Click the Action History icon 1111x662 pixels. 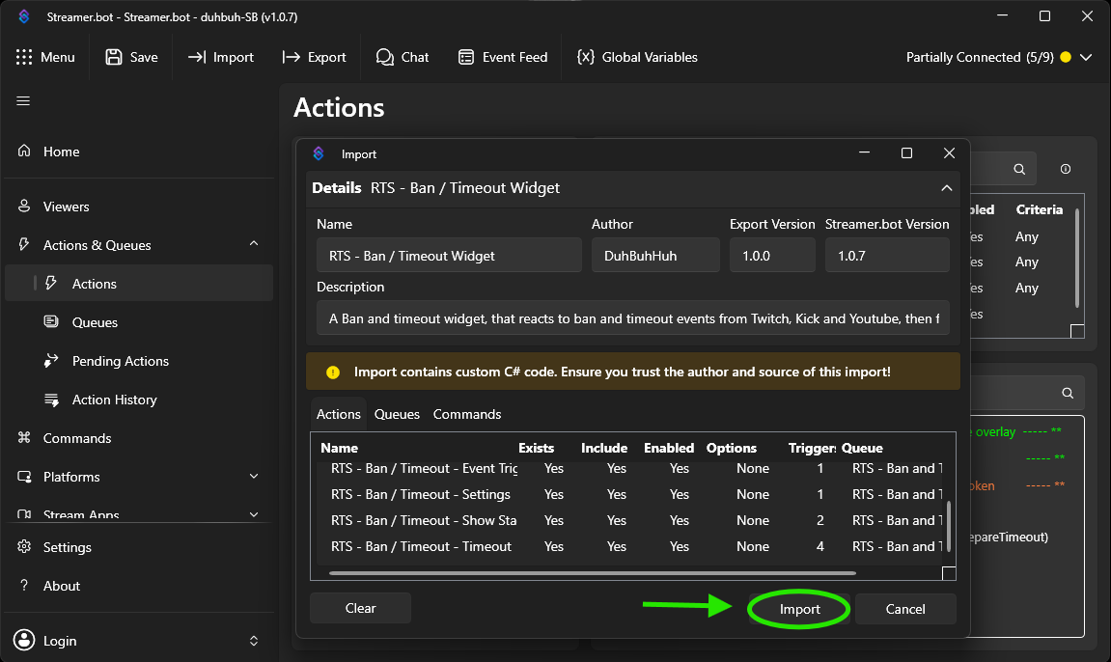point(51,400)
